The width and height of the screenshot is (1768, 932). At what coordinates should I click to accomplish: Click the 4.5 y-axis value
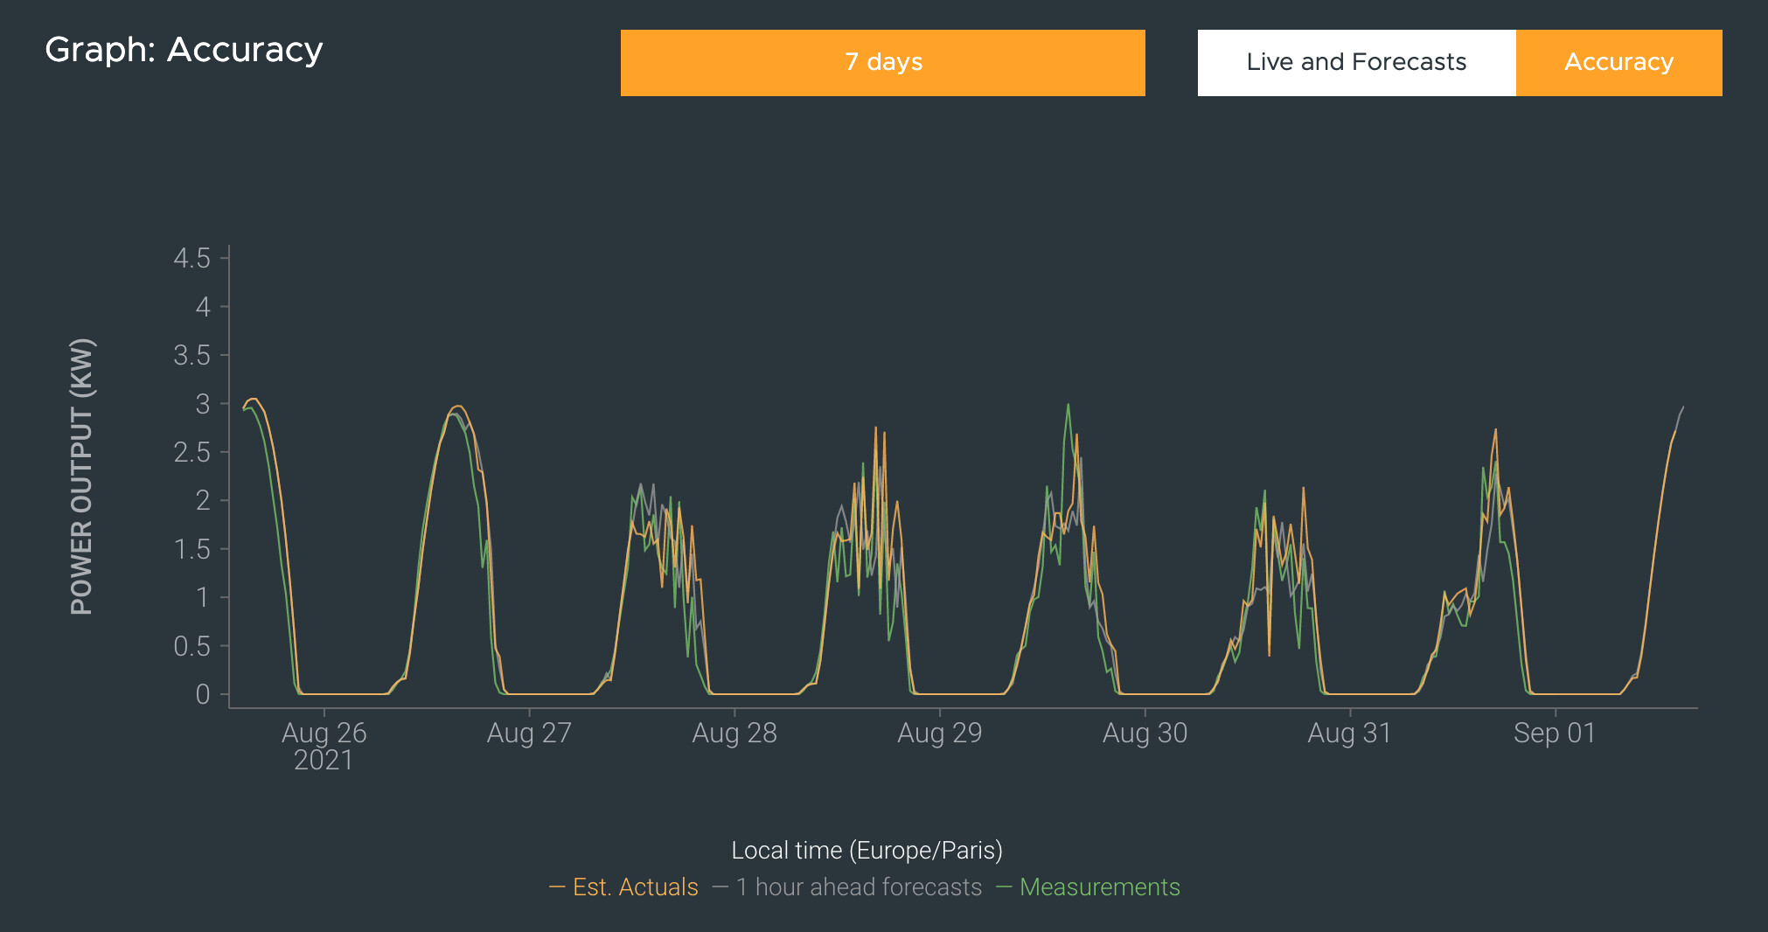click(x=192, y=258)
